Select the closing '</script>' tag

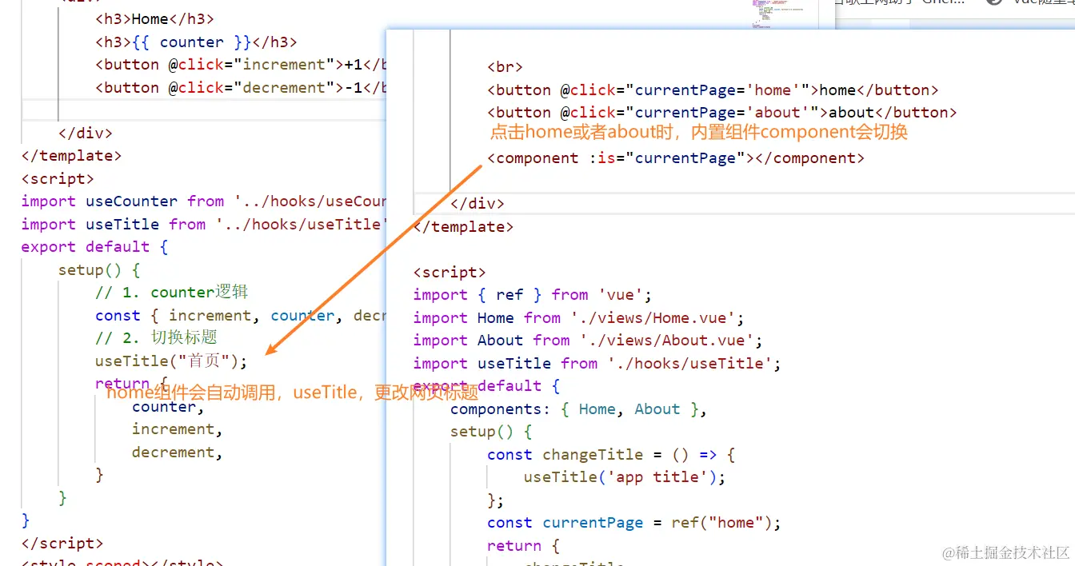(x=62, y=544)
